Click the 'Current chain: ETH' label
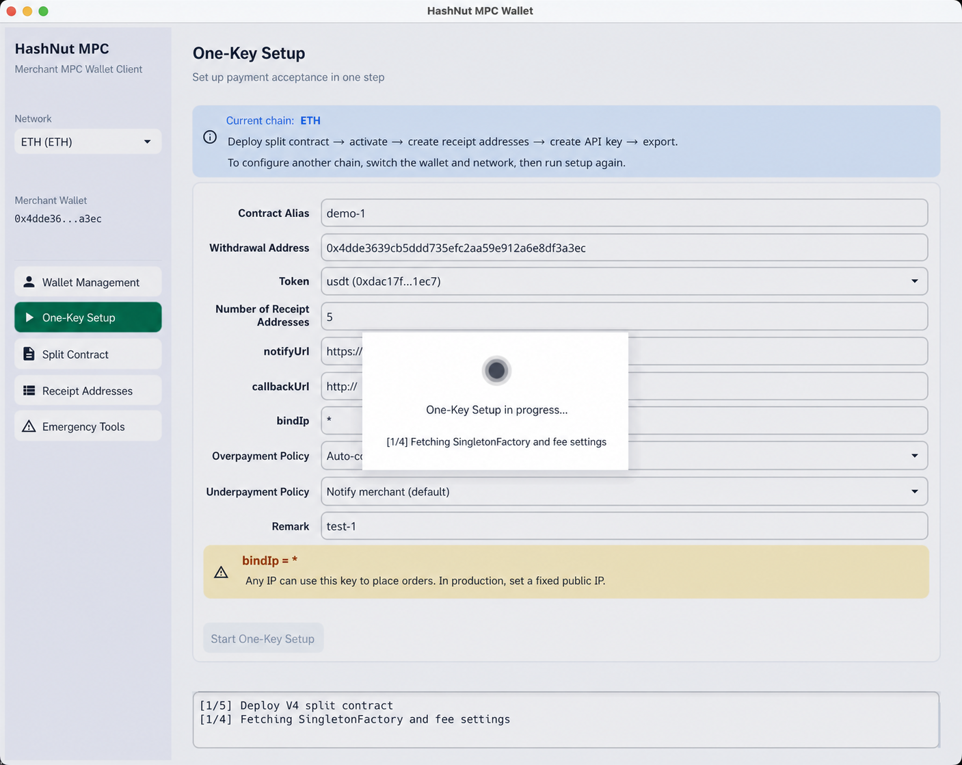The image size is (962, 765). [273, 120]
